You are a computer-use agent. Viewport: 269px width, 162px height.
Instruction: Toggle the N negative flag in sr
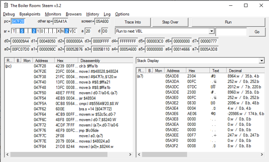click(63, 31)
